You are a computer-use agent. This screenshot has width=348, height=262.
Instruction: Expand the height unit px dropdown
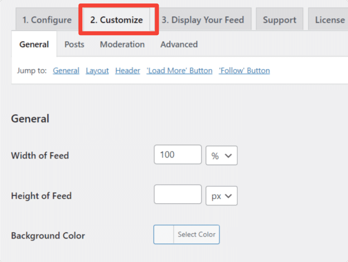[221, 196]
